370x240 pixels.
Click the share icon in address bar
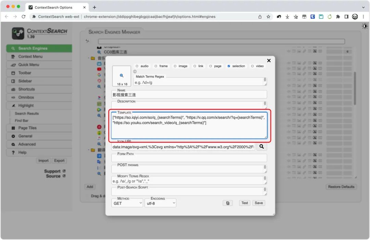pos(260,17)
